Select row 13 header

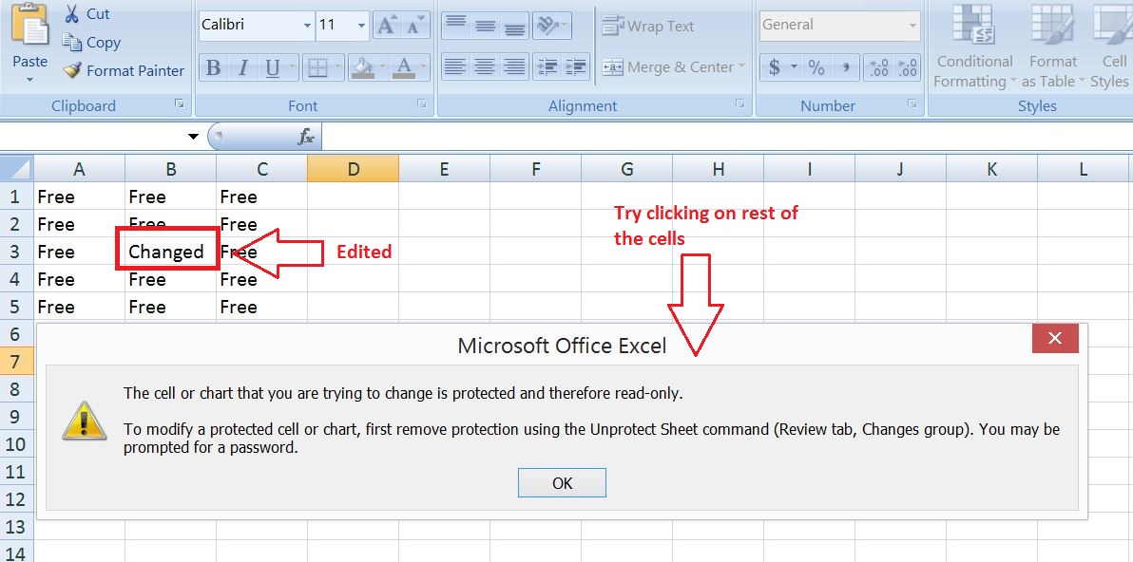[x=16, y=526]
